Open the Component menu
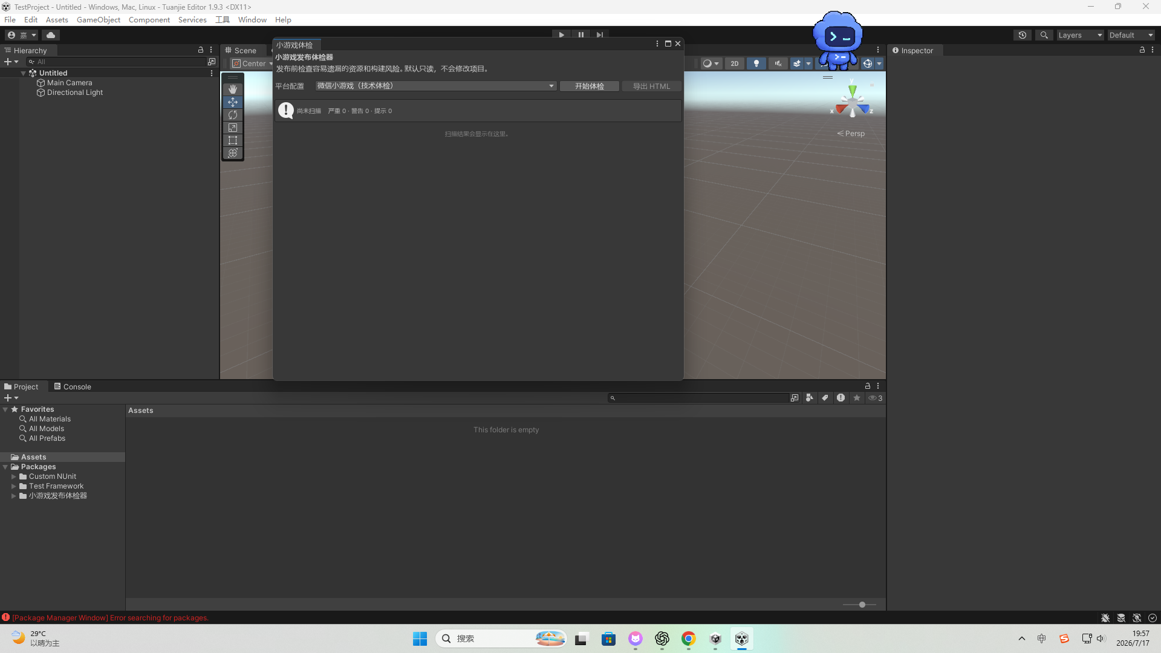 click(149, 20)
